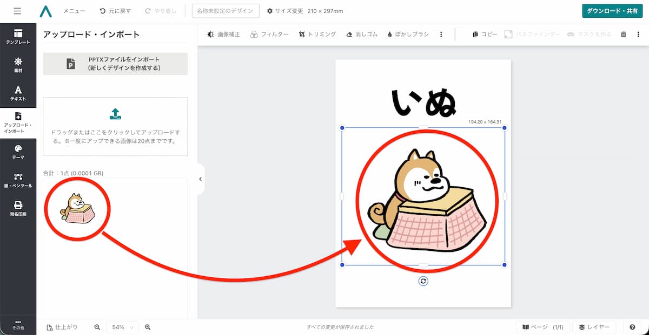Click the 名称未設定のデザイン title field
Screen dimensions: 649x335
[x=224, y=10]
